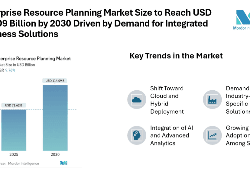Click the small Mordor logo below the chart
This screenshot has height=178, width=250.
click(x=64, y=163)
